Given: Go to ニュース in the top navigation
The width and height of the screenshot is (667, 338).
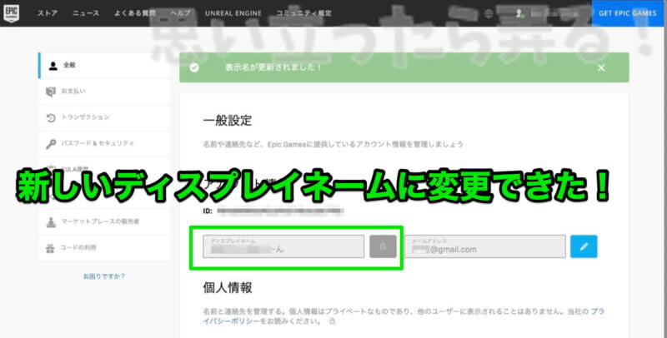Looking at the screenshot, I should 86,13.
